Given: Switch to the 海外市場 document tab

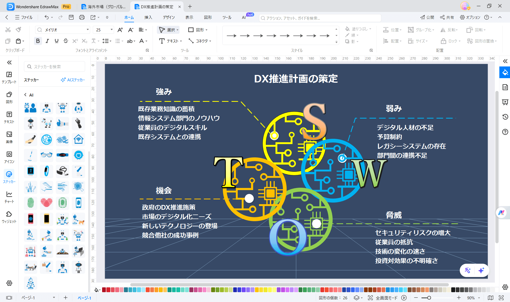Looking at the screenshot, I should 104,6.
